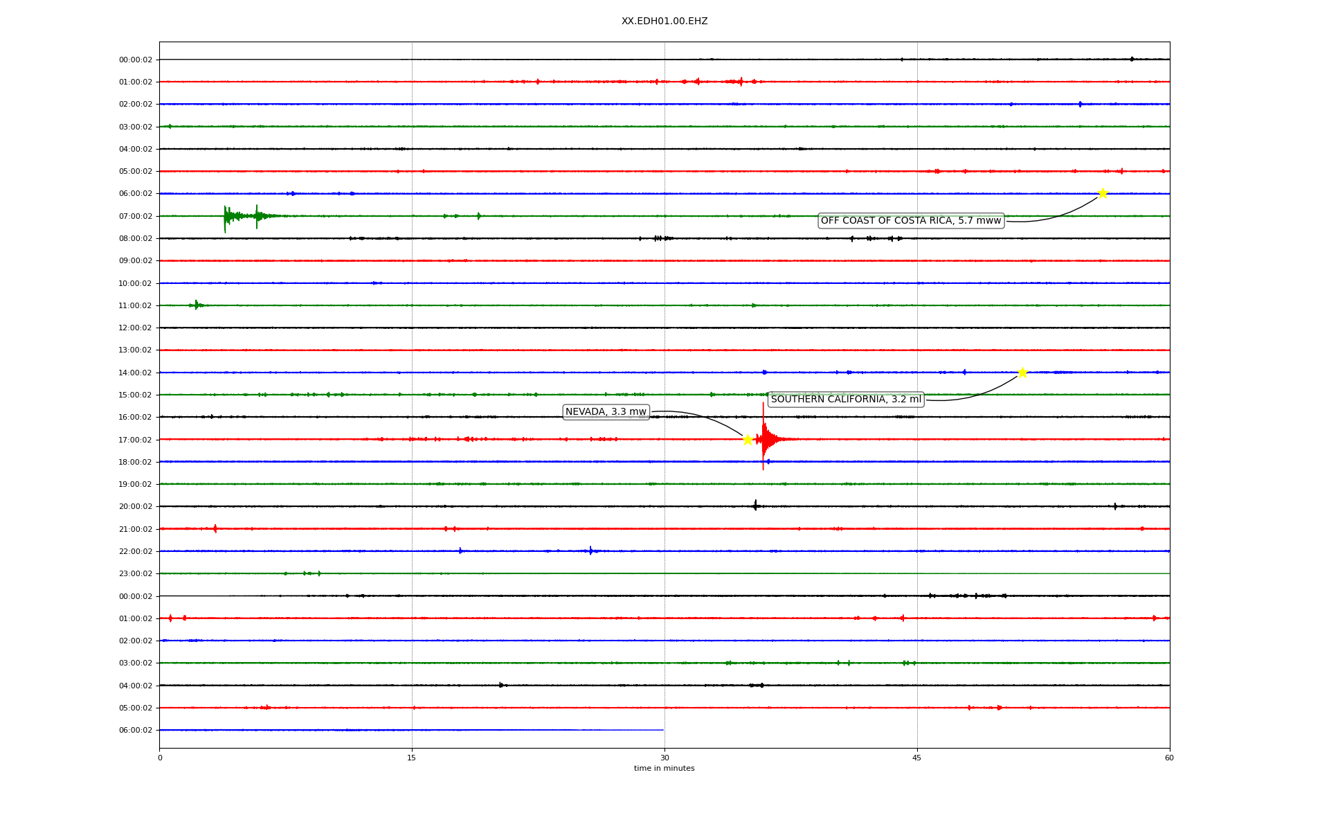
Task: Click the yellow star marking Costa Rica event
Action: pyautogui.click(x=1103, y=193)
